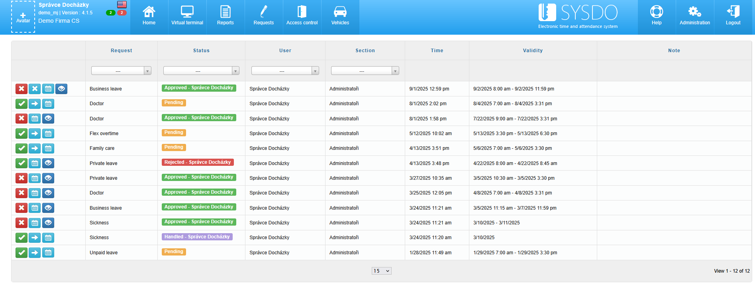Toggle the eye icon on the 8/1/2025 1:58 pm Doctor row
This screenshot has height=283, width=755.
(x=48, y=118)
